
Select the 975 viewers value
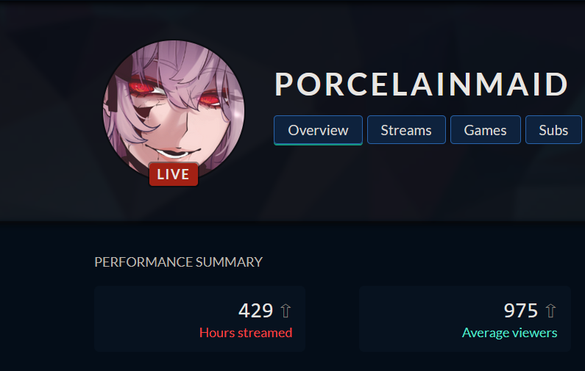[x=521, y=311]
